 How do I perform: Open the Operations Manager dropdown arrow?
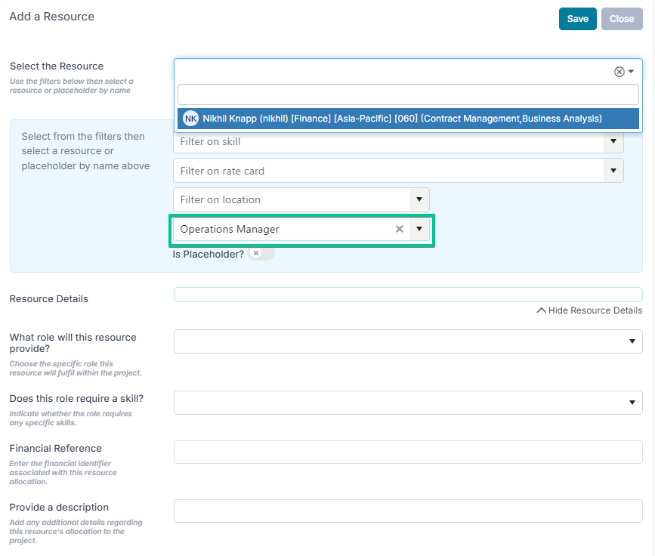(x=419, y=229)
